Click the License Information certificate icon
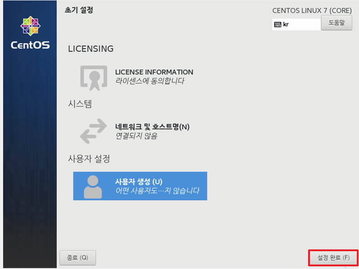359x269 pixels. [93, 78]
